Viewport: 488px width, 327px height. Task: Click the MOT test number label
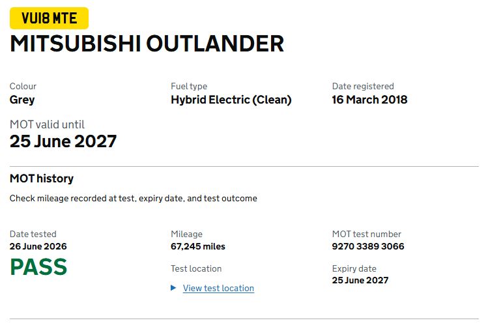click(x=366, y=234)
